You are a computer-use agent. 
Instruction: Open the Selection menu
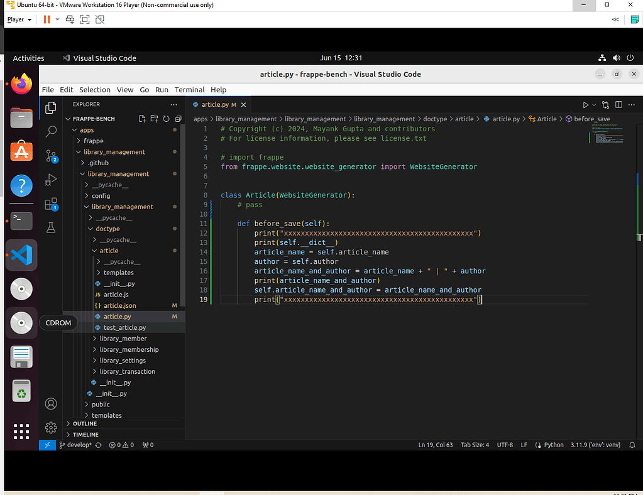point(95,90)
